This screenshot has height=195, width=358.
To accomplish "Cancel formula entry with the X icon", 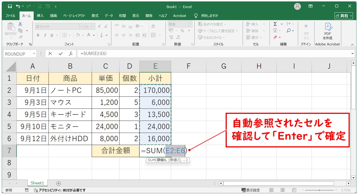I will point(50,54).
